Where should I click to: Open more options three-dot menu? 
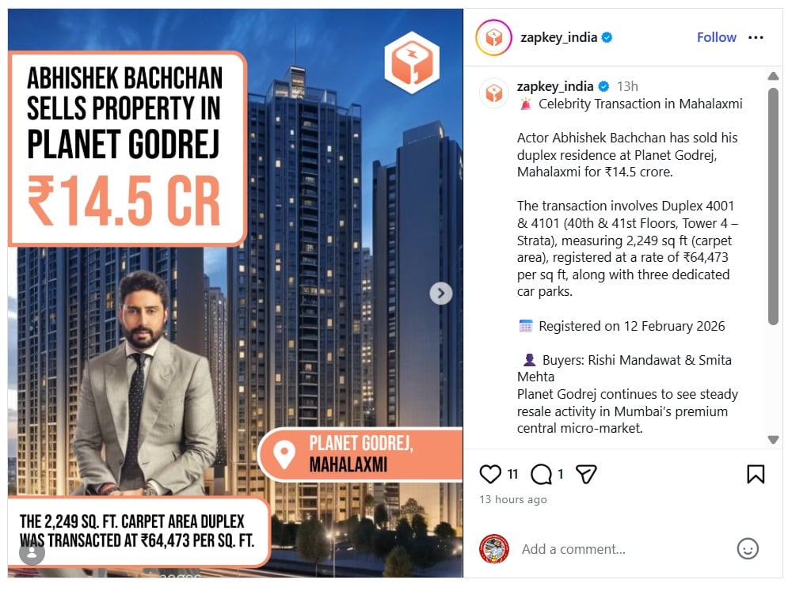tap(756, 37)
